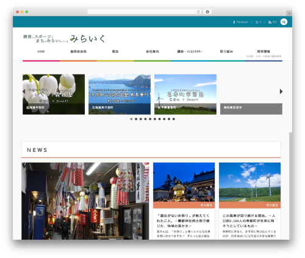Open the 協同自治体 menu item
The width and height of the screenshot is (305, 258).
[78, 52]
